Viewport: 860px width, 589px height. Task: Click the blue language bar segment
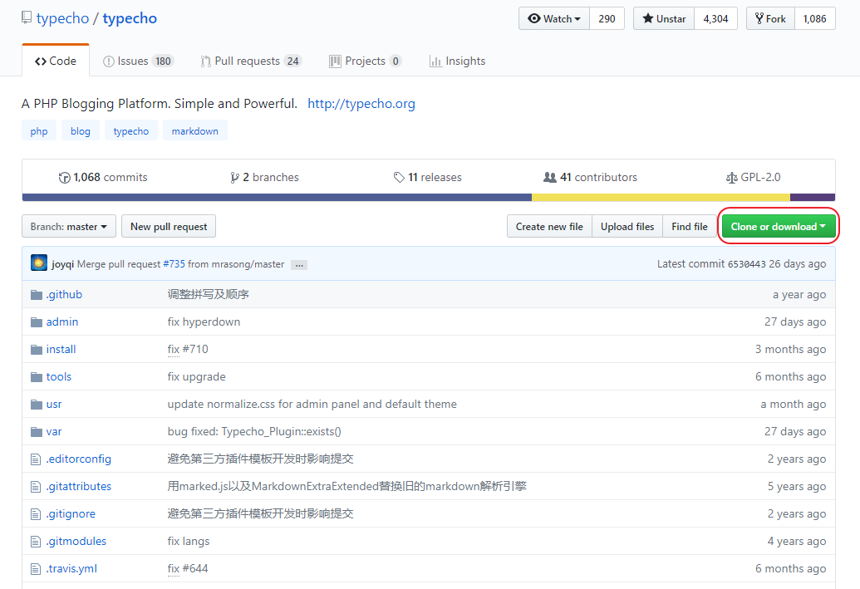coord(277,198)
